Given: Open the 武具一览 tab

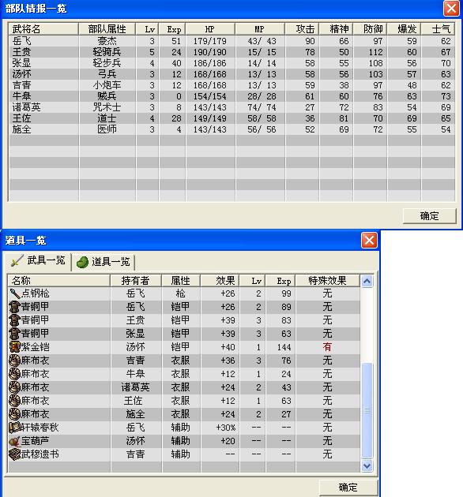Looking at the screenshot, I should pyautogui.click(x=38, y=261).
